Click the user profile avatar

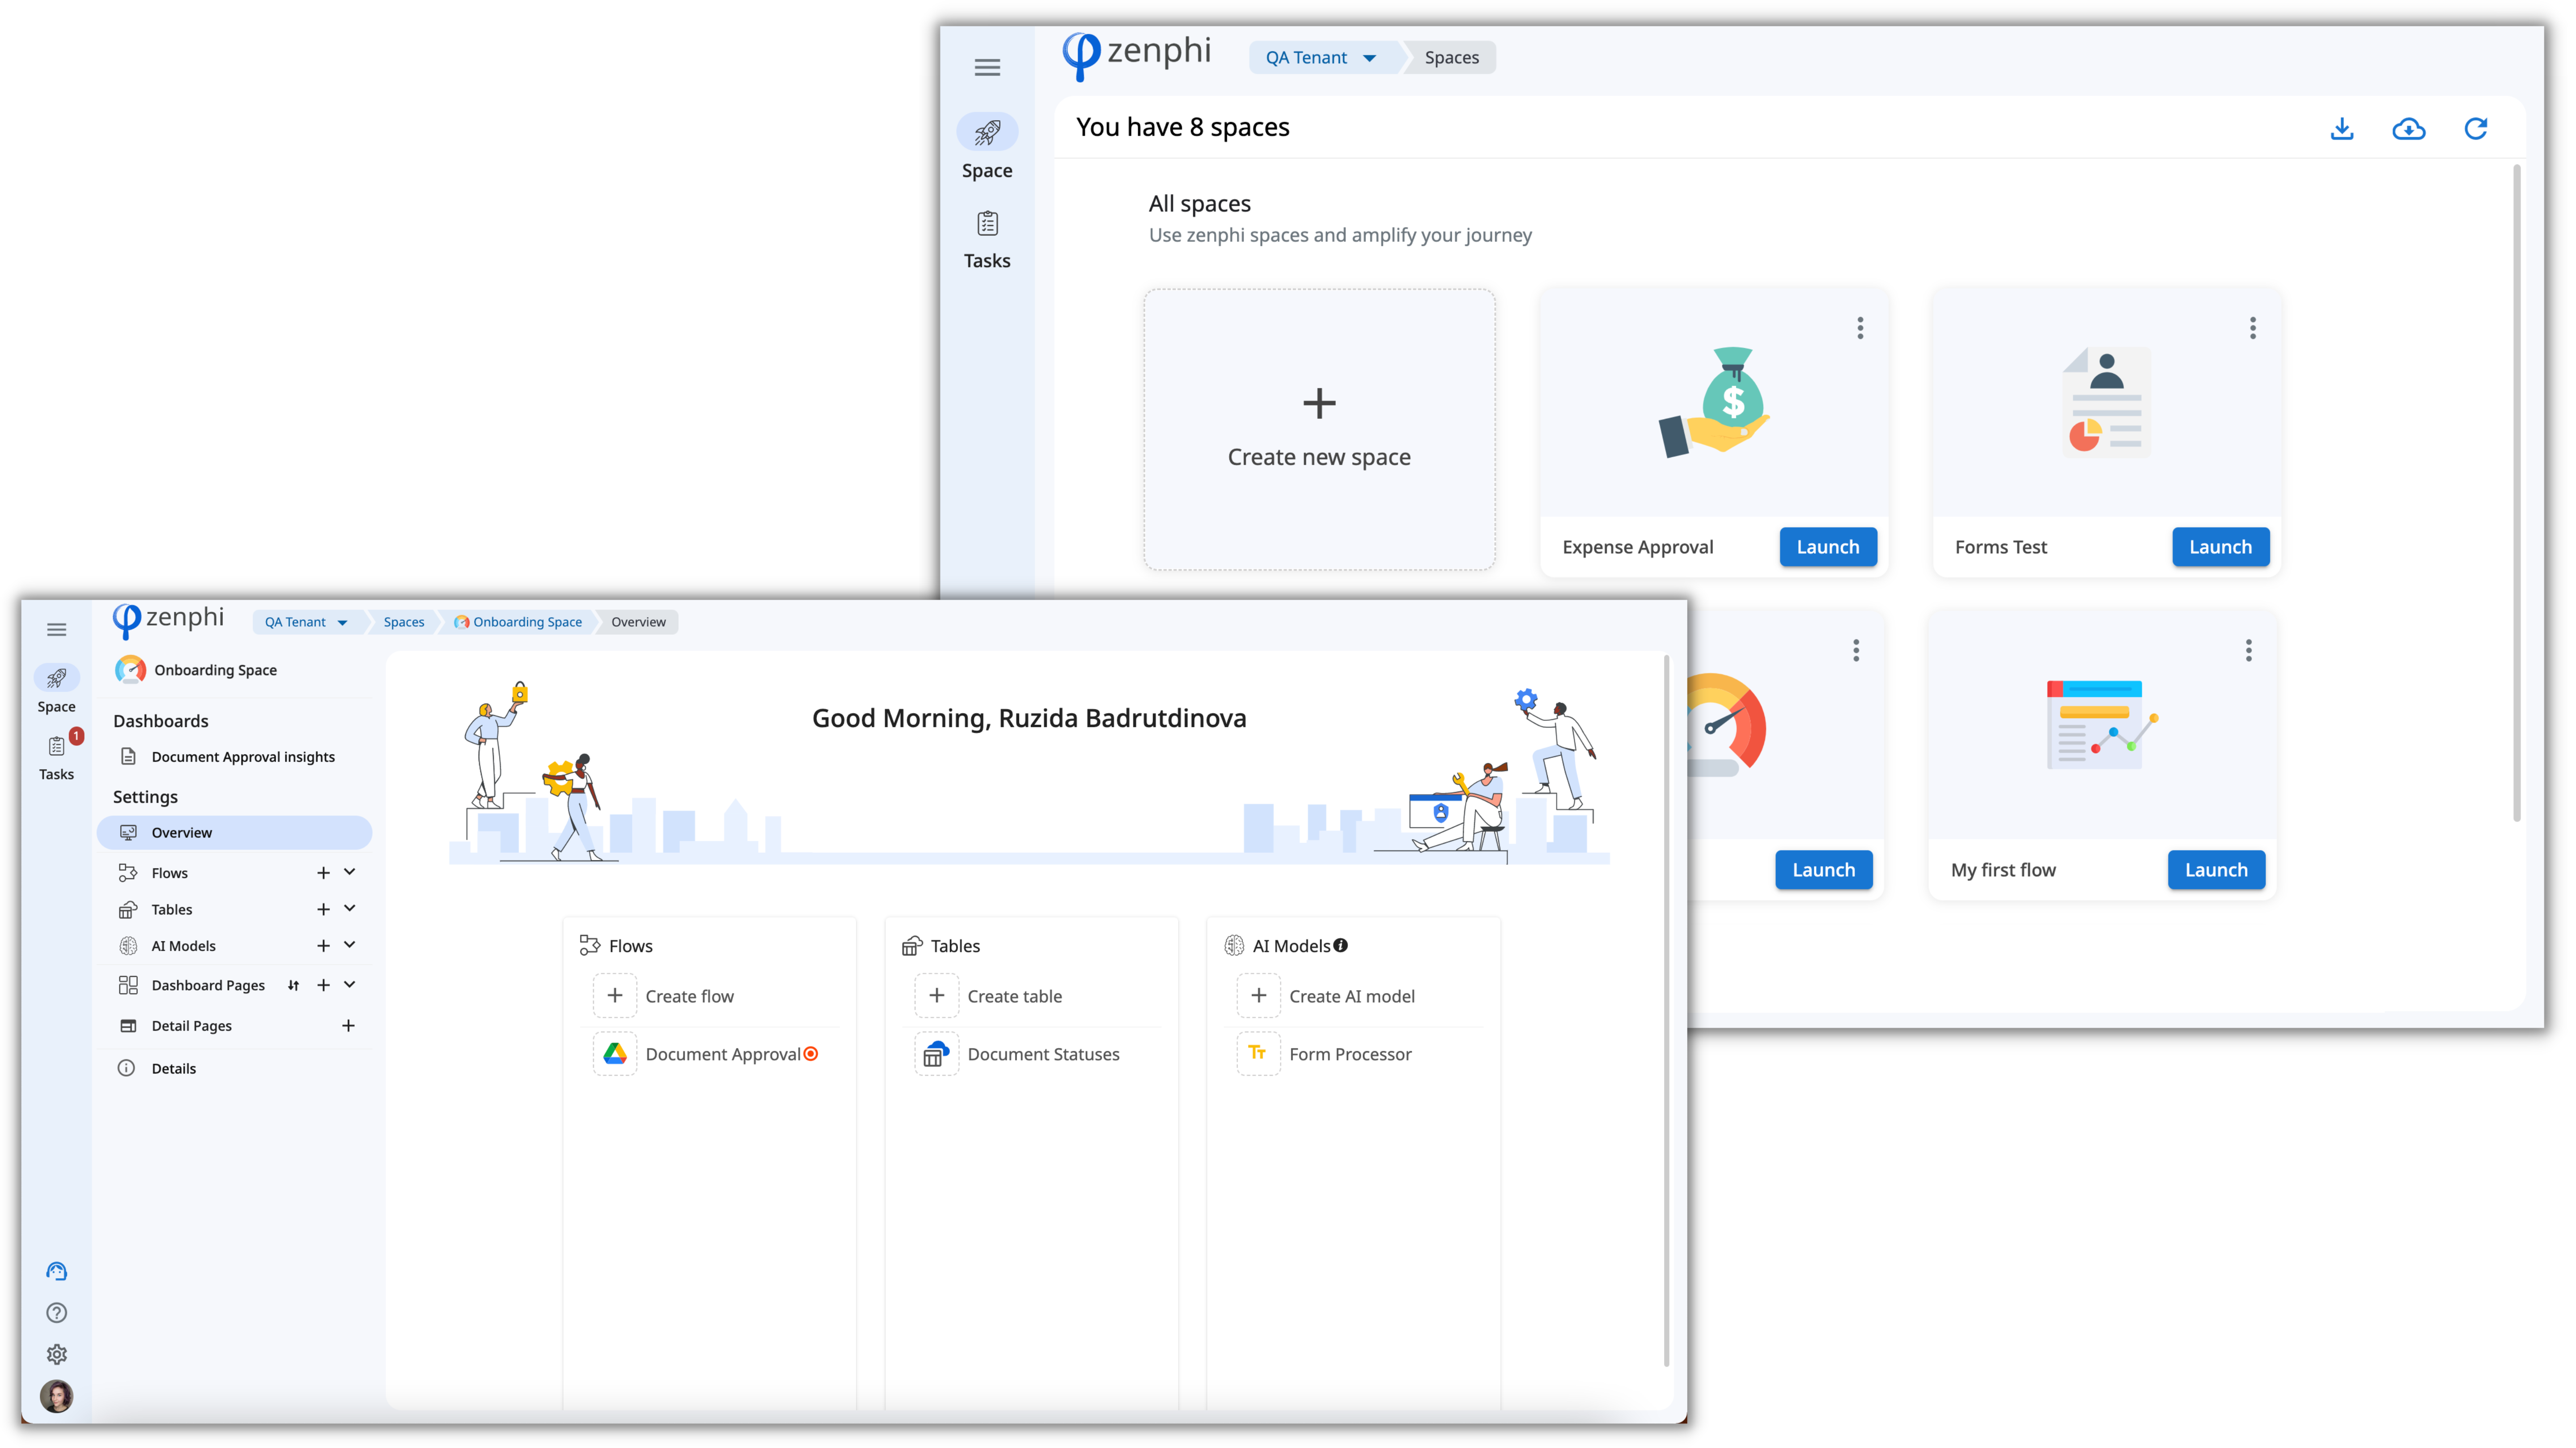[57, 1396]
